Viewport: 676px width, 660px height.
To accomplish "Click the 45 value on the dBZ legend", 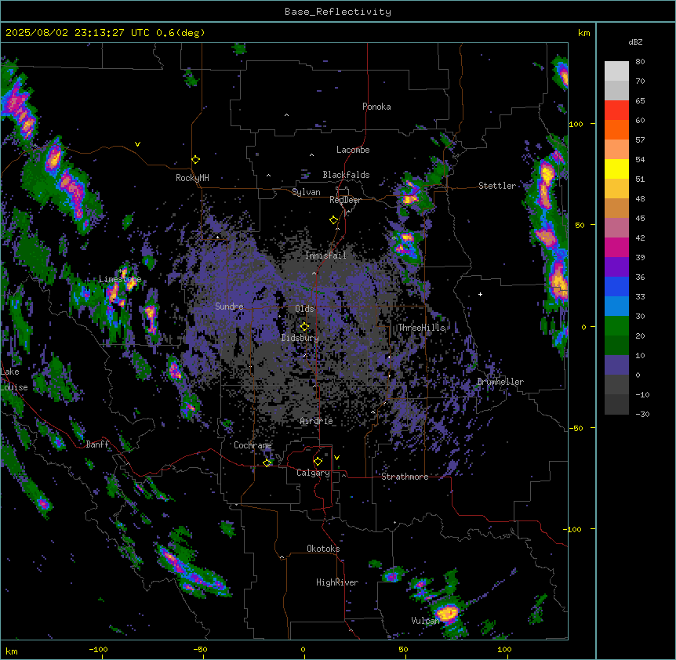I will click(x=640, y=219).
